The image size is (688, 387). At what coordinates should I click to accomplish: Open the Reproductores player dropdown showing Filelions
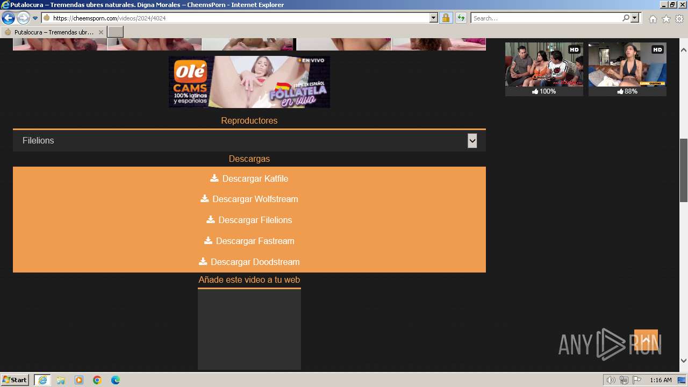point(249,141)
